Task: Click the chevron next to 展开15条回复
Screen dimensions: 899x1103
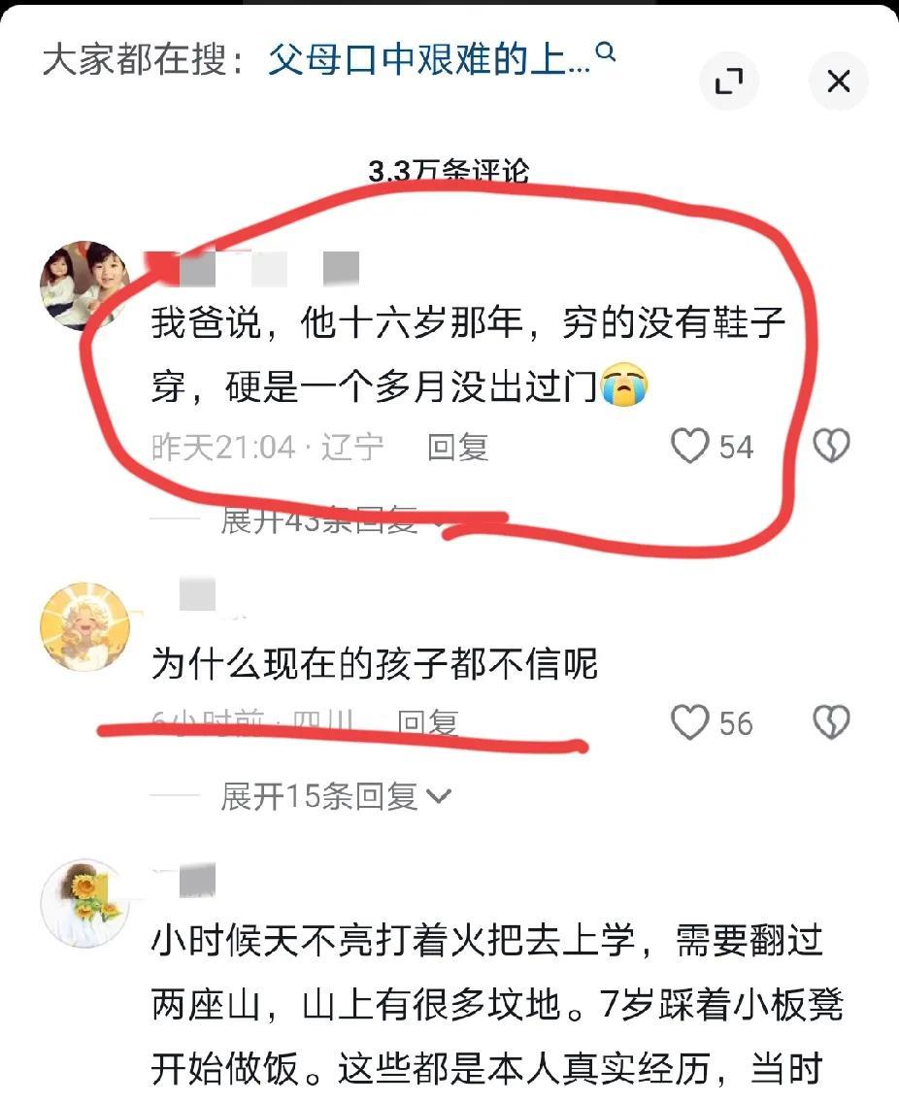Action: pyautogui.click(x=438, y=797)
